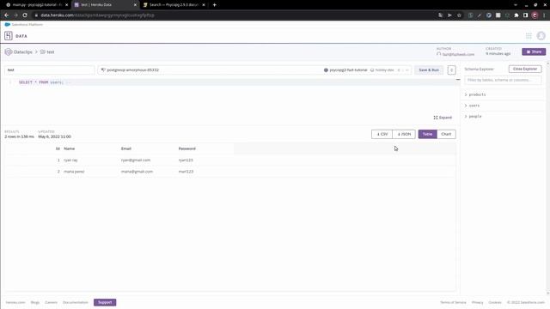The image size is (550, 309).
Task: Click the datastore more options ellipsis
Action: (406, 70)
